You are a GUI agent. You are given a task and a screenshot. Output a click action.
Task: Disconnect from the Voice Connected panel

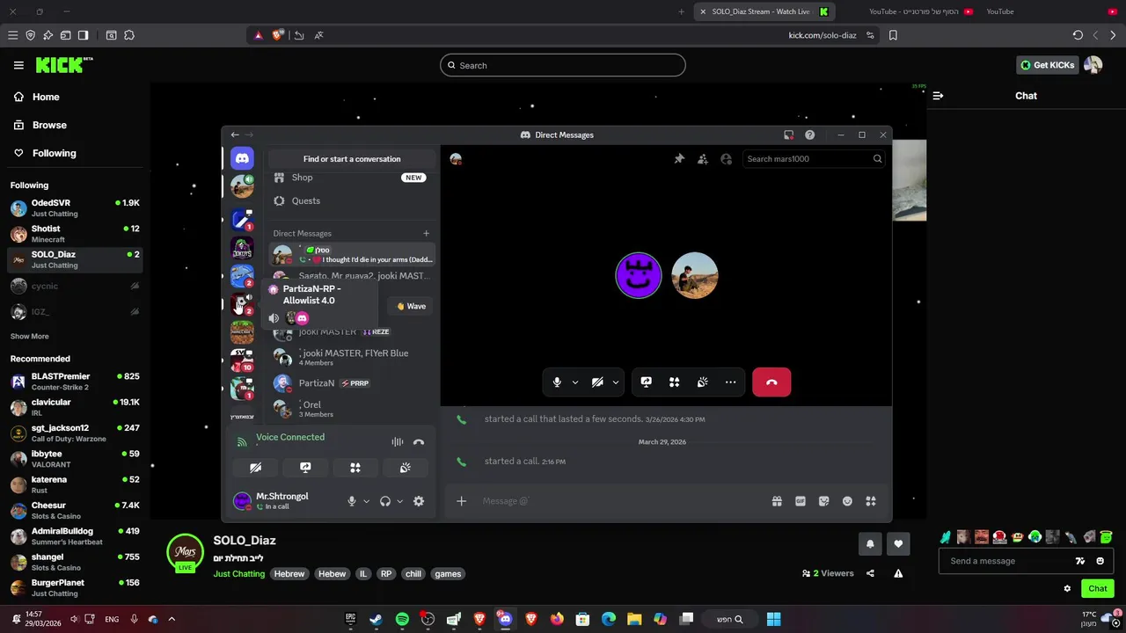click(419, 442)
